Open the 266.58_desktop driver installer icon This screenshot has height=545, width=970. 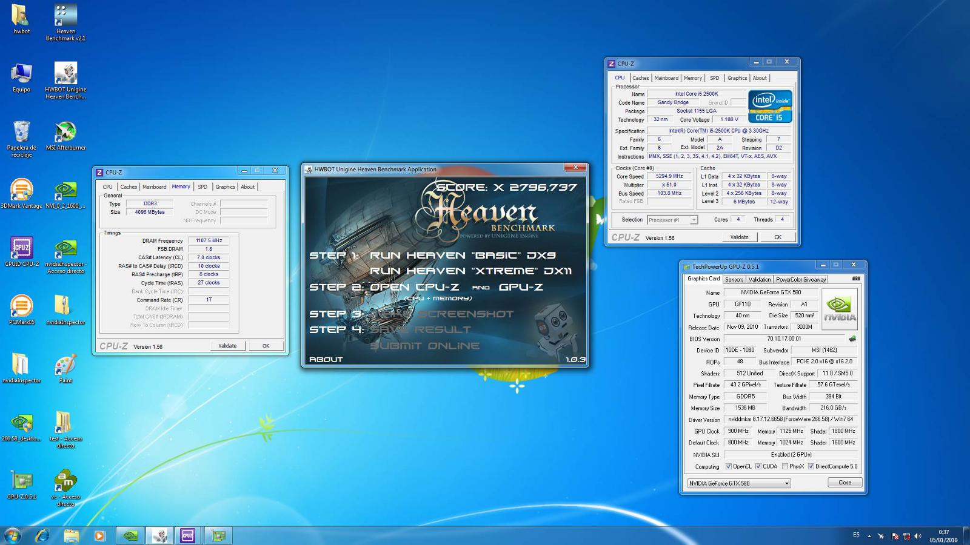21,426
